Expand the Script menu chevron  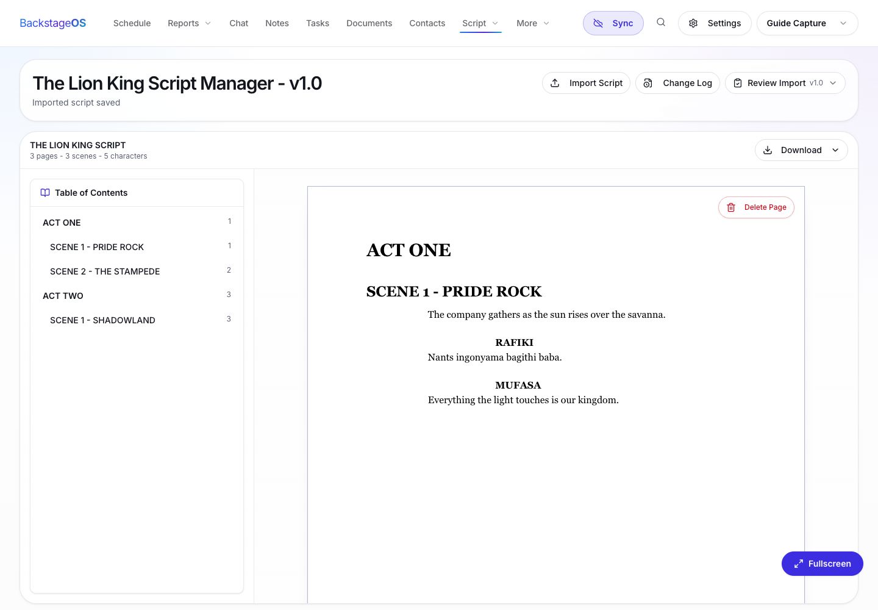[495, 23]
